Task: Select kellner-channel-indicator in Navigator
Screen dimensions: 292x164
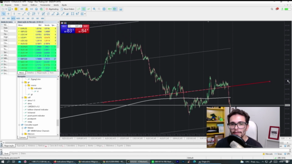Action: pyautogui.click(x=38, y=110)
